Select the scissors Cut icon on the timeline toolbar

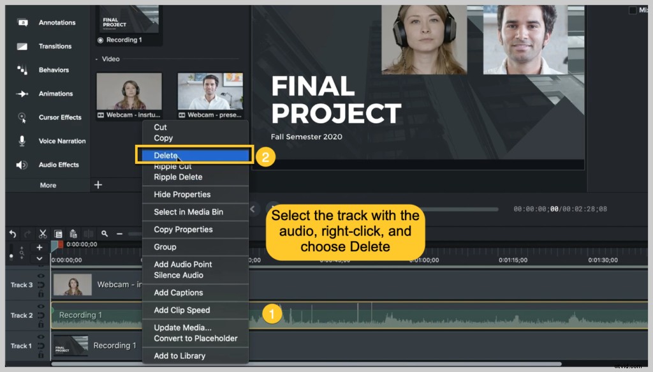coord(43,234)
